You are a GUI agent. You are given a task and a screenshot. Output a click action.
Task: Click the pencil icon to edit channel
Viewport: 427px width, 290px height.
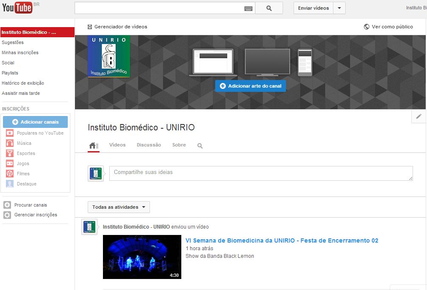coord(419,116)
